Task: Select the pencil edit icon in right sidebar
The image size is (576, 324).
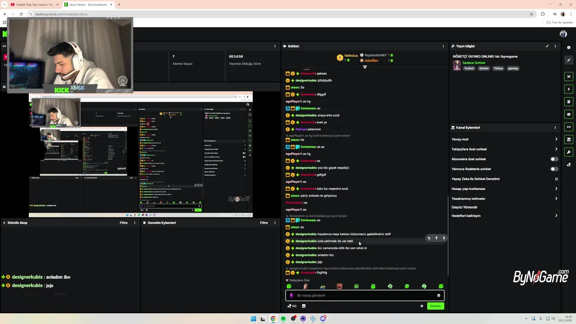Action: coord(569,60)
